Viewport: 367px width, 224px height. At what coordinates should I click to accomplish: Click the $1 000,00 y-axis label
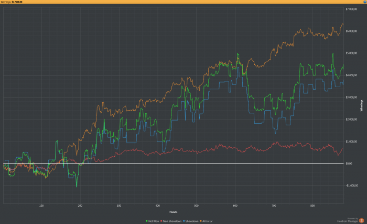pos(351,142)
